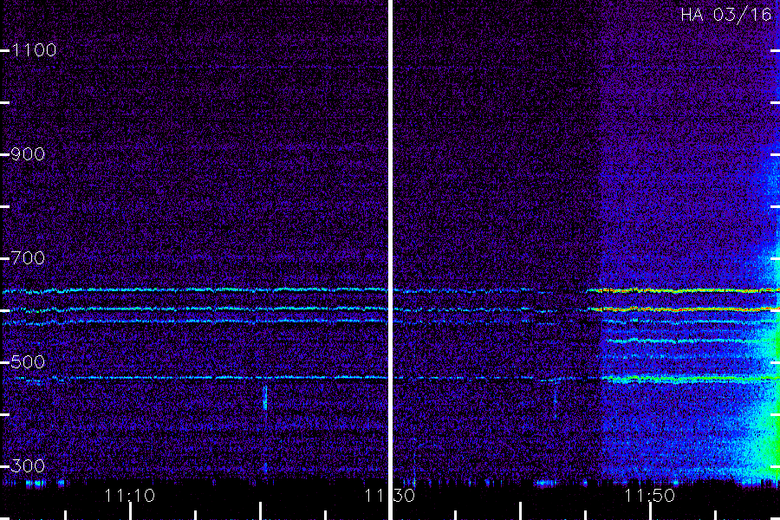The image size is (780, 520).
Task: Click the HA 03/16 station date label
Action: point(726,15)
